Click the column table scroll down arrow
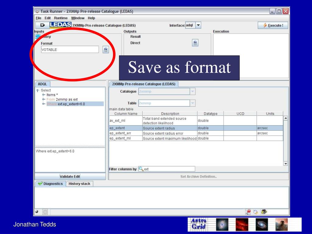 (285, 164)
